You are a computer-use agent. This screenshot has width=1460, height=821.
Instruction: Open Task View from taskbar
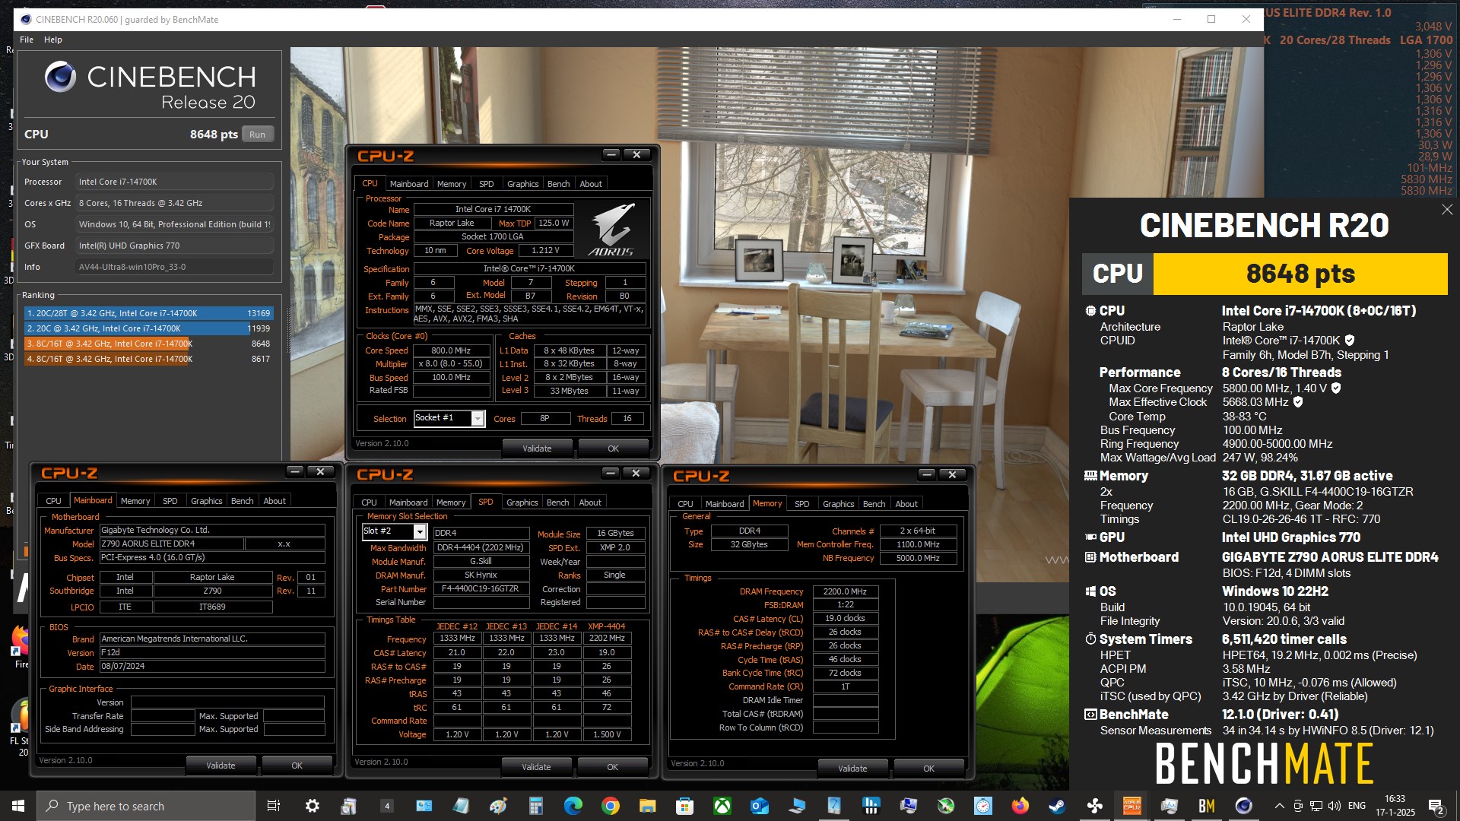(x=274, y=806)
